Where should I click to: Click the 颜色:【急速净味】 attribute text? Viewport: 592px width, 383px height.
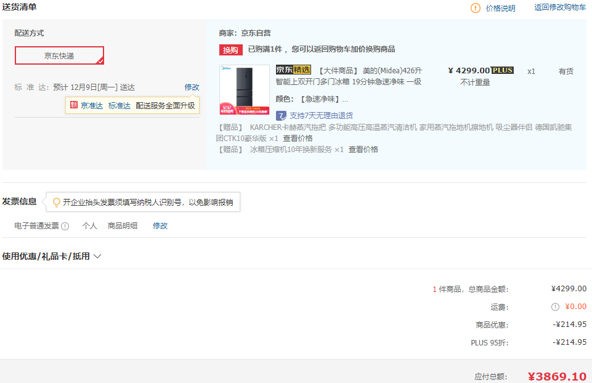(x=312, y=99)
